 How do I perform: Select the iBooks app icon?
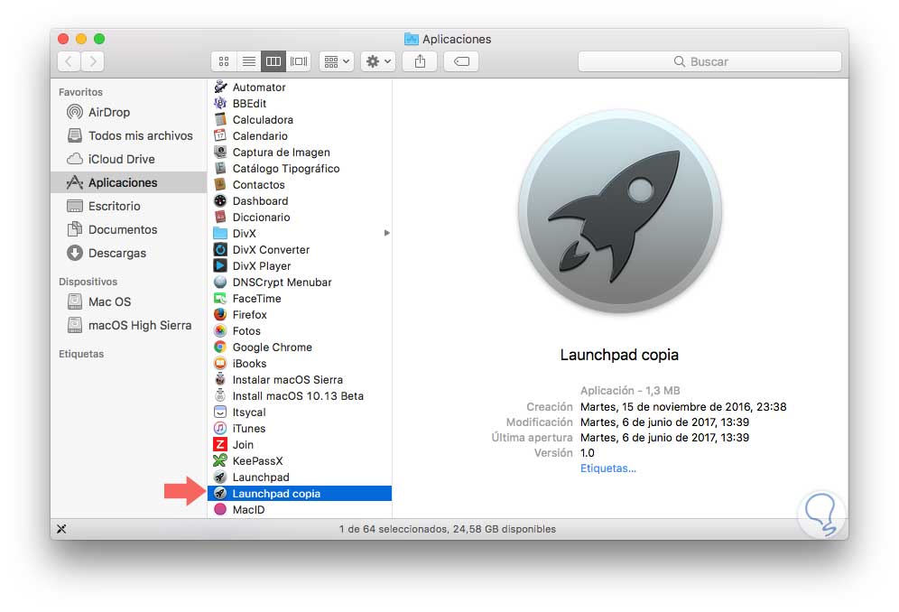[220, 364]
